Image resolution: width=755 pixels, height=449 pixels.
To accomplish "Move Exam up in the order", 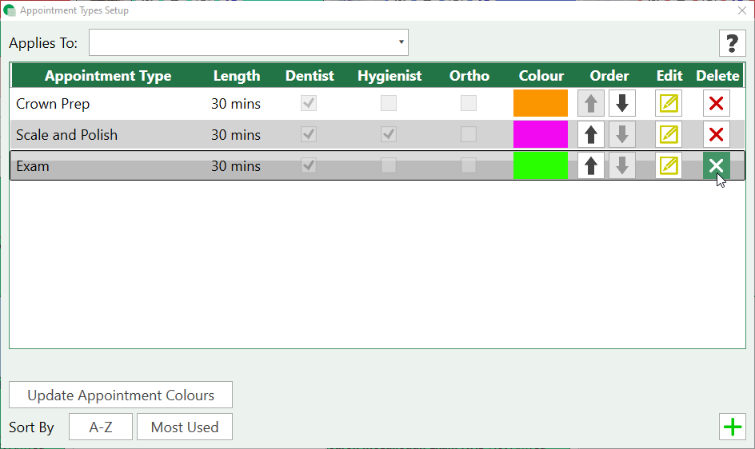I will 591,166.
